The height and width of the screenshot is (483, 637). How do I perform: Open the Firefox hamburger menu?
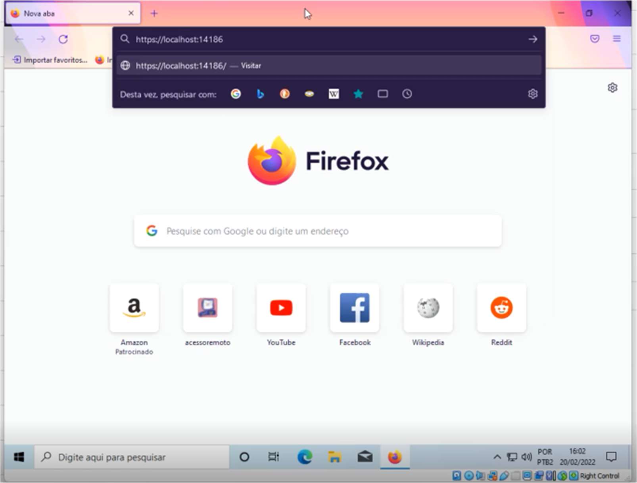[x=617, y=39]
